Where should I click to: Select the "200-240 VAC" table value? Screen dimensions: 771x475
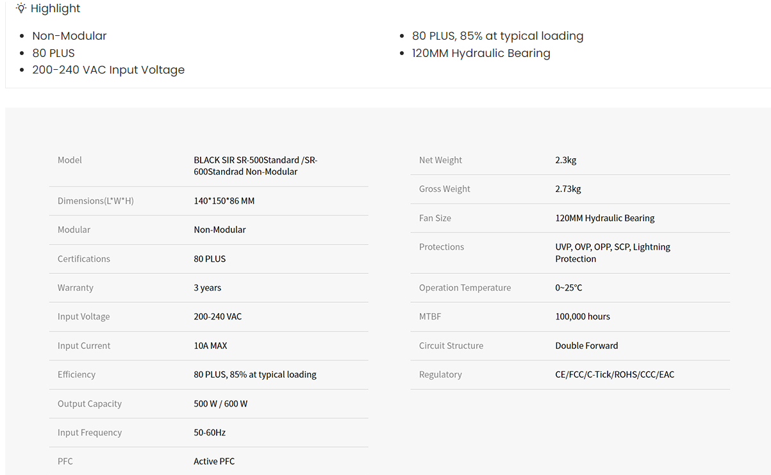218,317
